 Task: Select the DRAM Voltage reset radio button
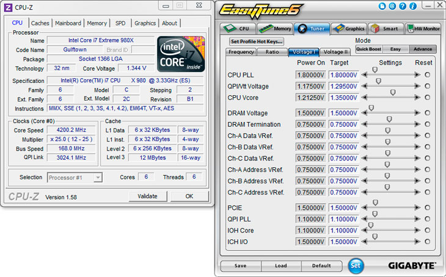pos(428,113)
